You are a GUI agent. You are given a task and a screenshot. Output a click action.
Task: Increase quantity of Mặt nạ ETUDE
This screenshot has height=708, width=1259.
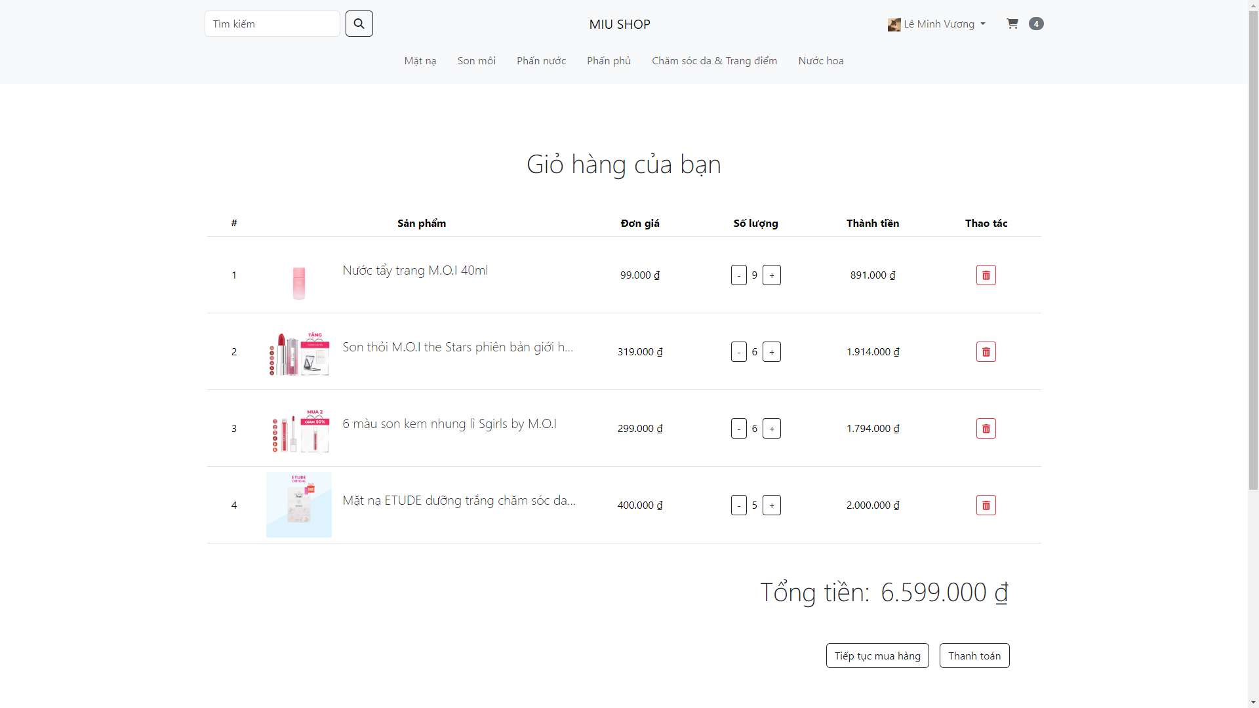click(772, 505)
